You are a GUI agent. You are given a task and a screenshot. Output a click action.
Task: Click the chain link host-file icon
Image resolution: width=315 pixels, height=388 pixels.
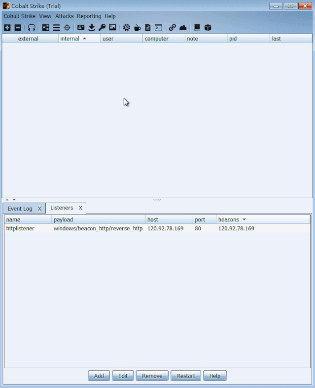click(173, 28)
